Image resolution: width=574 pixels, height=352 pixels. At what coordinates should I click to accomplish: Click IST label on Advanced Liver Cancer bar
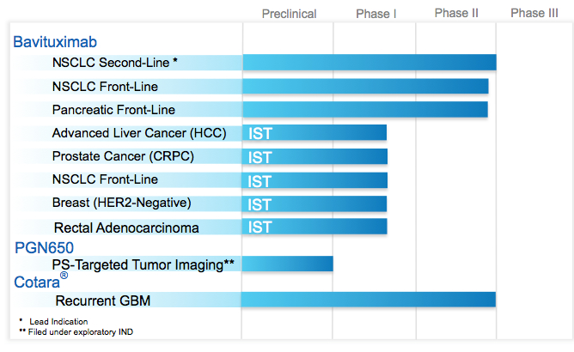tap(260, 134)
